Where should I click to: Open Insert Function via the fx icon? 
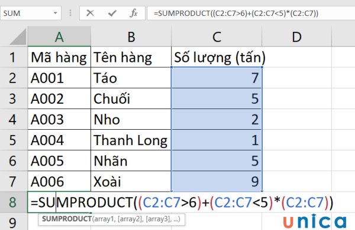[x=134, y=13]
